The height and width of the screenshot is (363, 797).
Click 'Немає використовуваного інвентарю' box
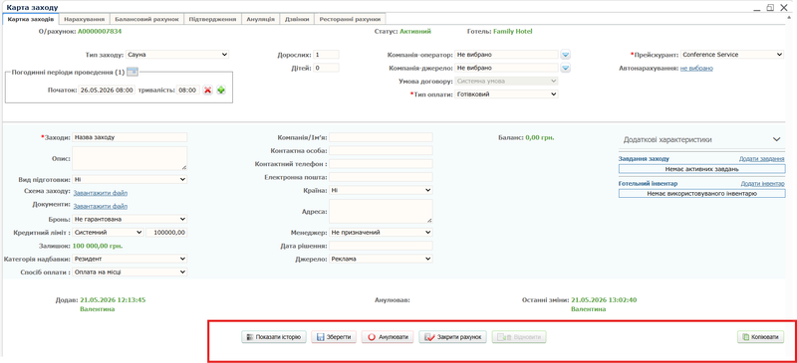point(701,193)
